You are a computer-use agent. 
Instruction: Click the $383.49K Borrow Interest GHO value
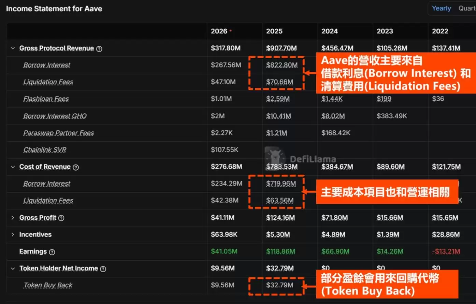[x=392, y=116]
